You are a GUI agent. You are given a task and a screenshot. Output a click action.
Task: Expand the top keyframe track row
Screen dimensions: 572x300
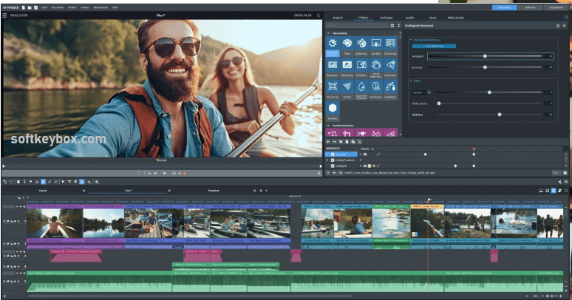[x=327, y=154]
